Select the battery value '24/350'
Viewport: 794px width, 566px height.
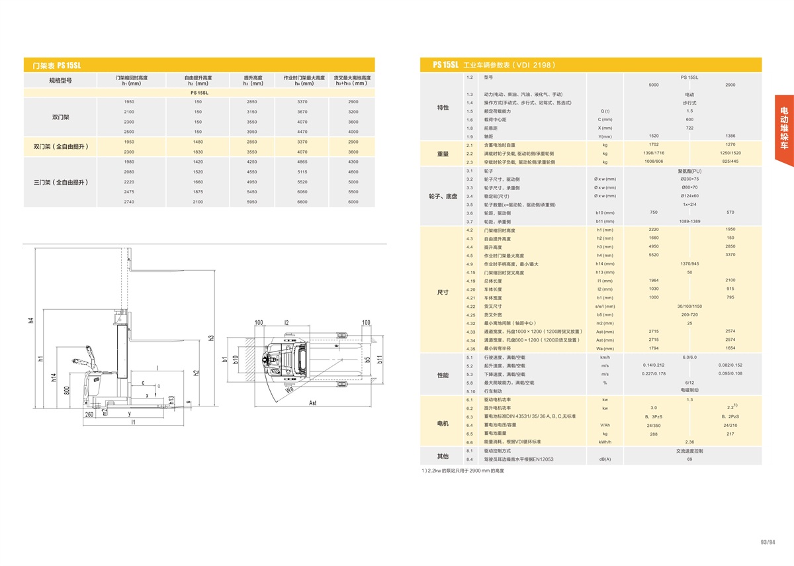pos(654,425)
